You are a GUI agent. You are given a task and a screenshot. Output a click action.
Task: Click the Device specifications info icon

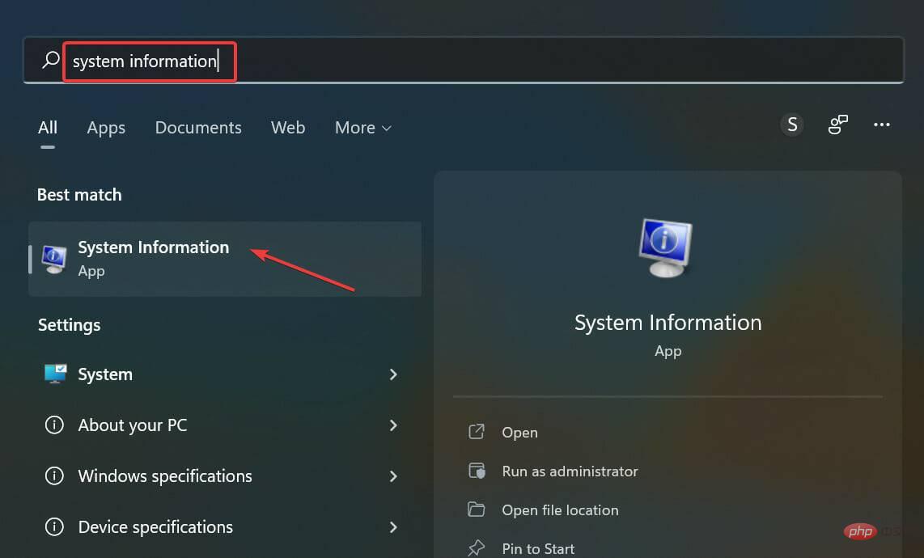[x=53, y=526]
